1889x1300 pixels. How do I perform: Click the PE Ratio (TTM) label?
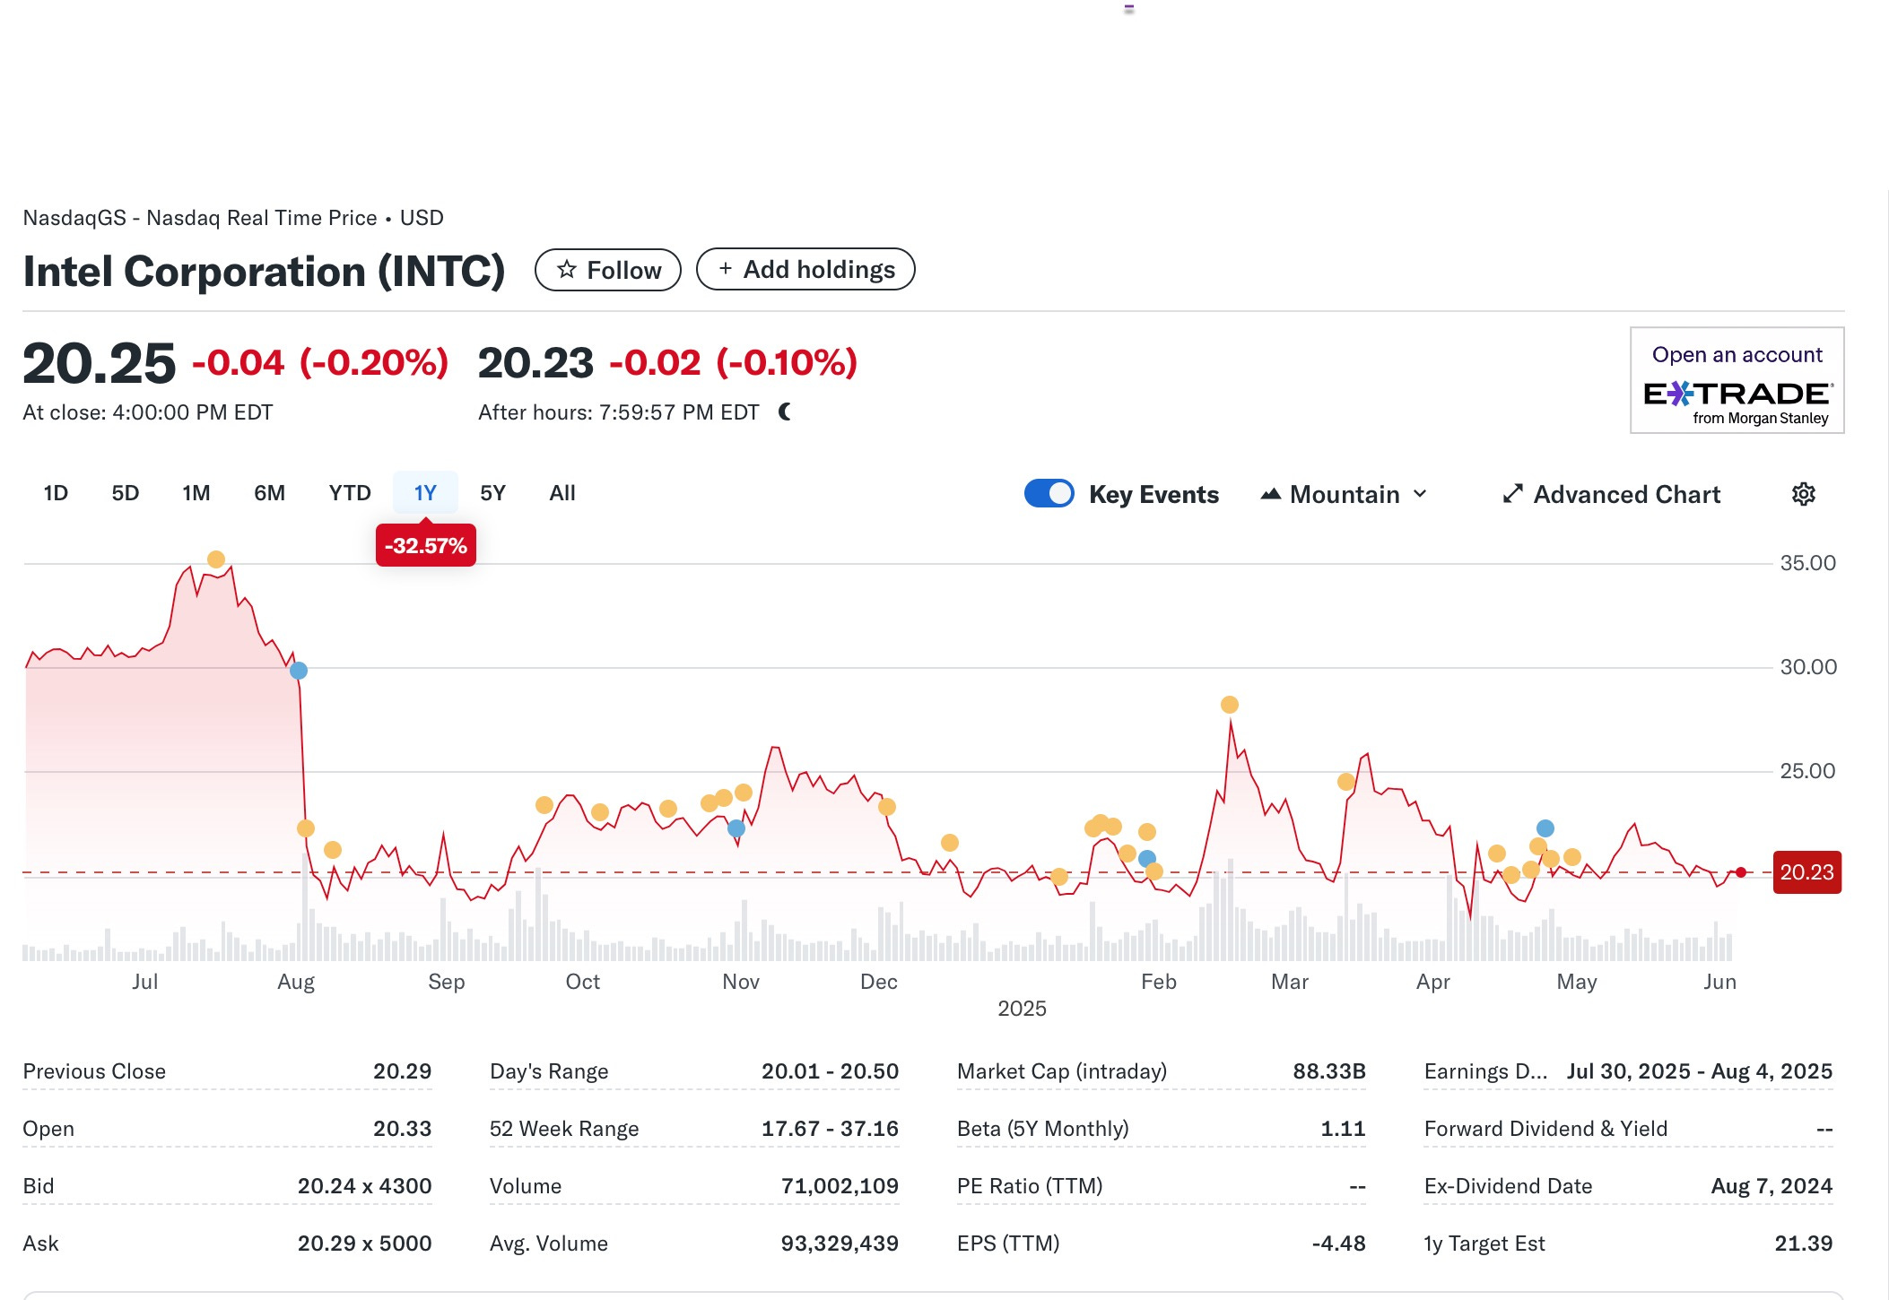click(1030, 1186)
